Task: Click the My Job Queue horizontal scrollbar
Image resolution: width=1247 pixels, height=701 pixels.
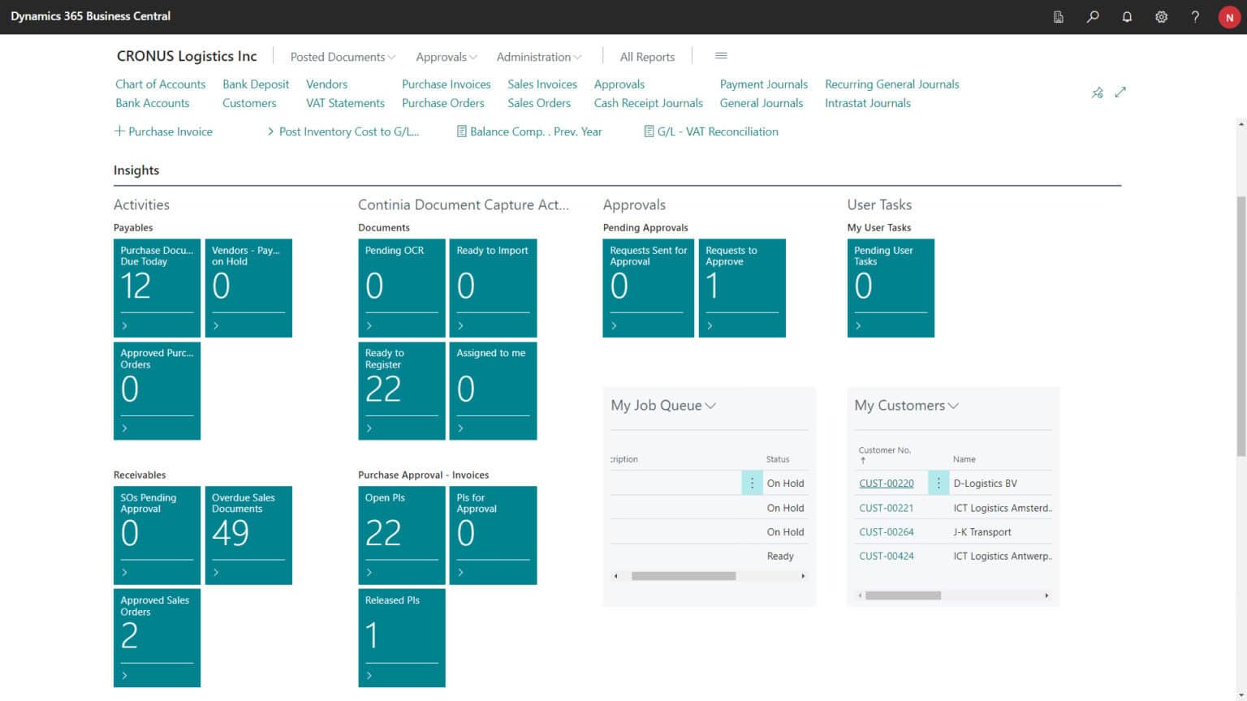Action: coord(684,576)
